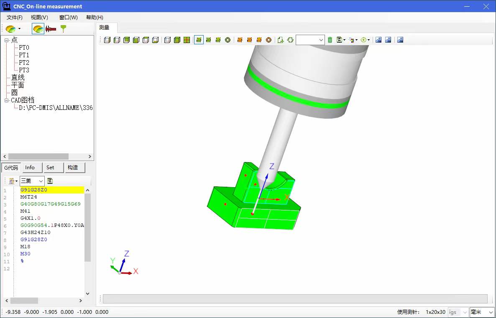Image resolution: width=496 pixels, height=318 pixels.
Task: Click the orange ring circle icon
Action: coord(268,40)
